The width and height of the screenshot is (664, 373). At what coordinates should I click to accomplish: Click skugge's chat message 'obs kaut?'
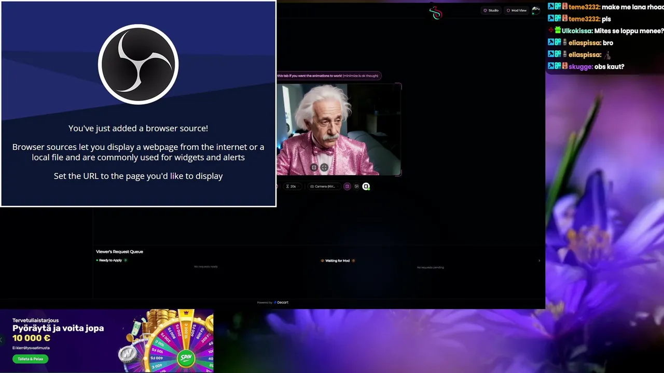609,67
